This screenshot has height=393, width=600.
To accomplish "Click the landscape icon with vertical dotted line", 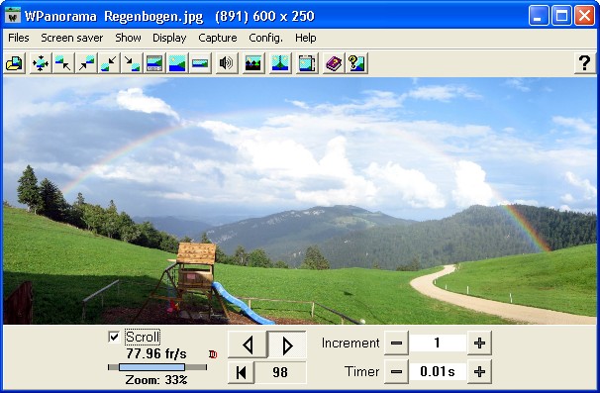I will click(280, 63).
